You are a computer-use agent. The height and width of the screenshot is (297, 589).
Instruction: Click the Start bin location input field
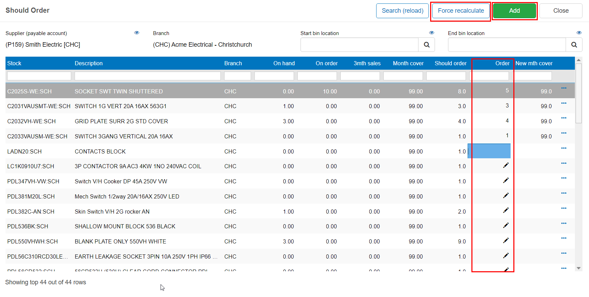359,45
